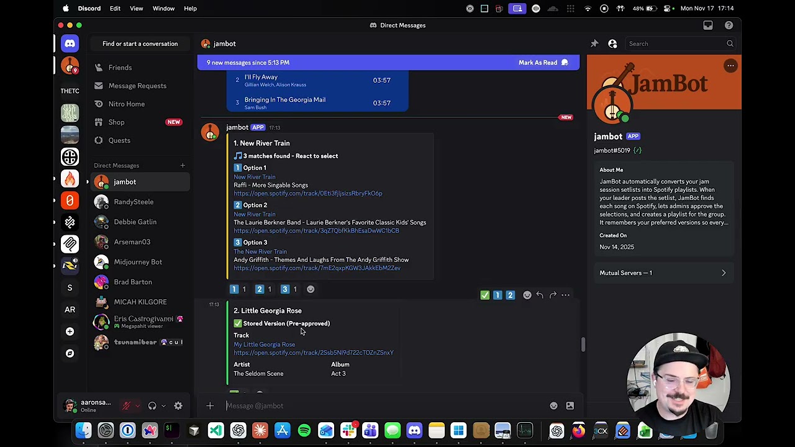The width and height of the screenshot is (795, 447).
Task: Toggle reaction 3 on New River Train
Action: (289, 289)
